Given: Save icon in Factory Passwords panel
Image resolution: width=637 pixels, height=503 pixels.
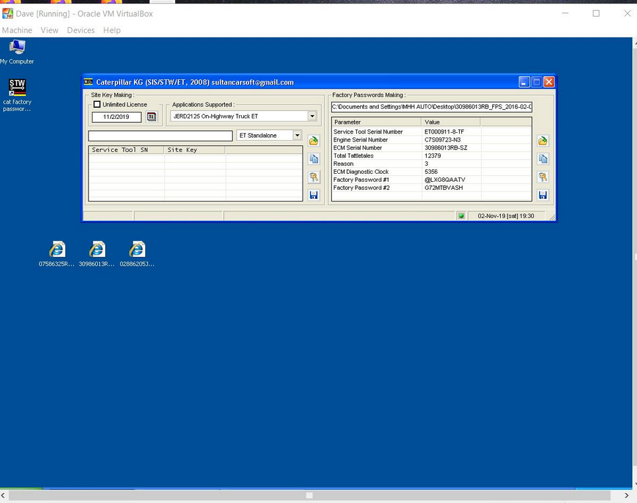Looking at the screenshot, I should (543, 195).
